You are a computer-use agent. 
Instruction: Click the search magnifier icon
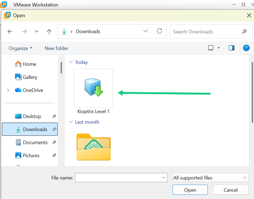(x=244, y=32)
